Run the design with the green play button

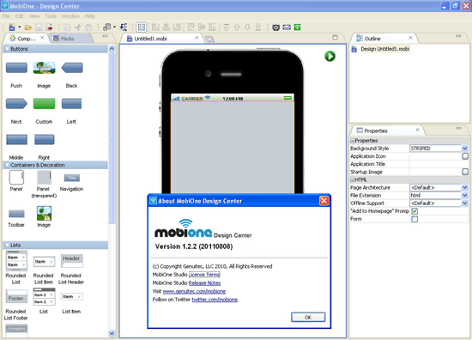pyautogui.click(x=330, y=56)
